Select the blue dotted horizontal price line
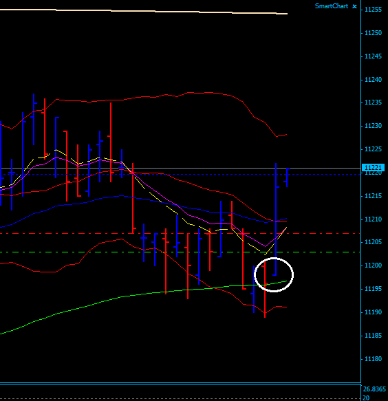This screenshot has height=401, width=388. pyautogui.click(x=180, y=175)
